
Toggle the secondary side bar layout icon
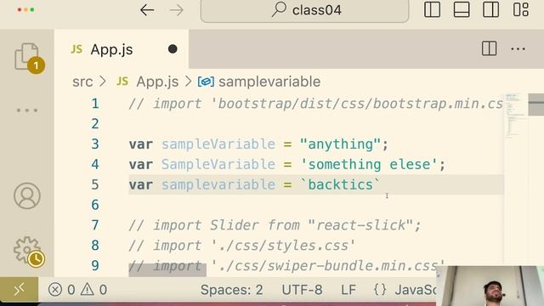click(x=491, y=9)
